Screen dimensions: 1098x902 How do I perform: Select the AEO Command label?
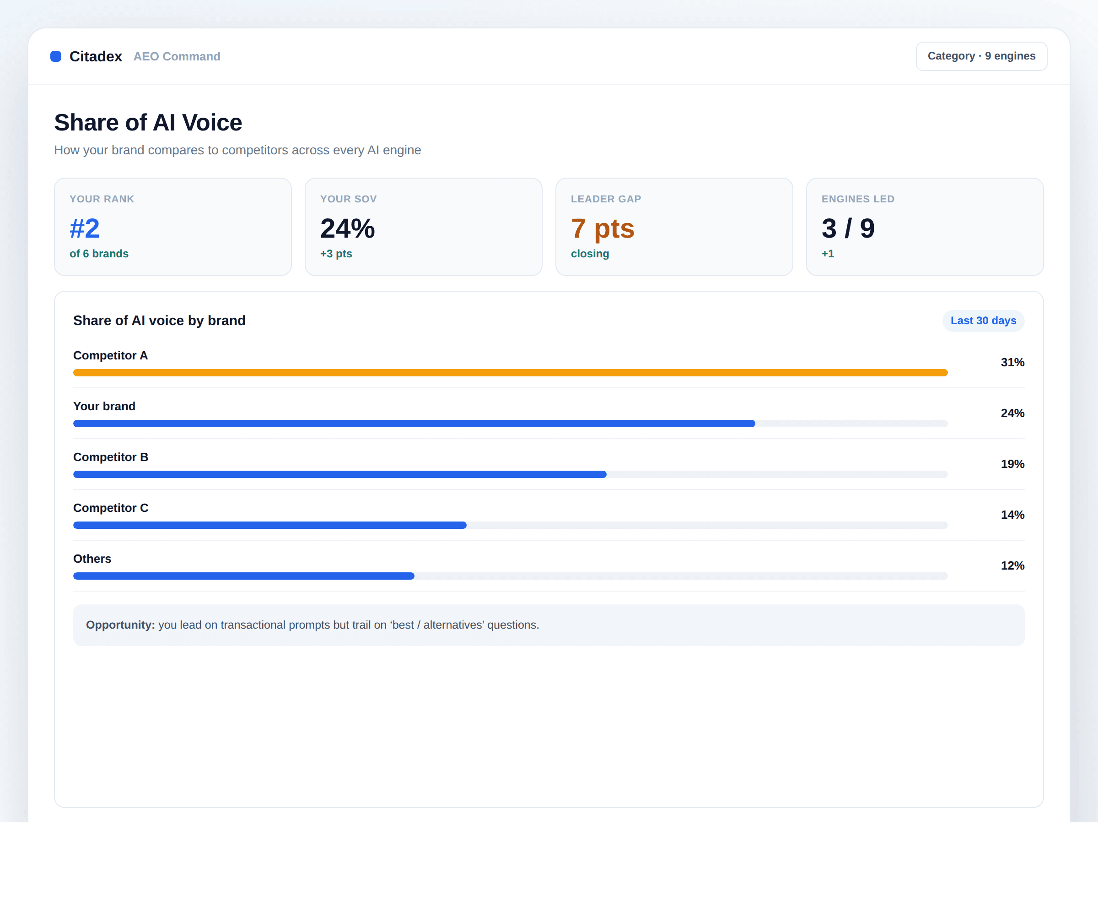tap(177, 56)
